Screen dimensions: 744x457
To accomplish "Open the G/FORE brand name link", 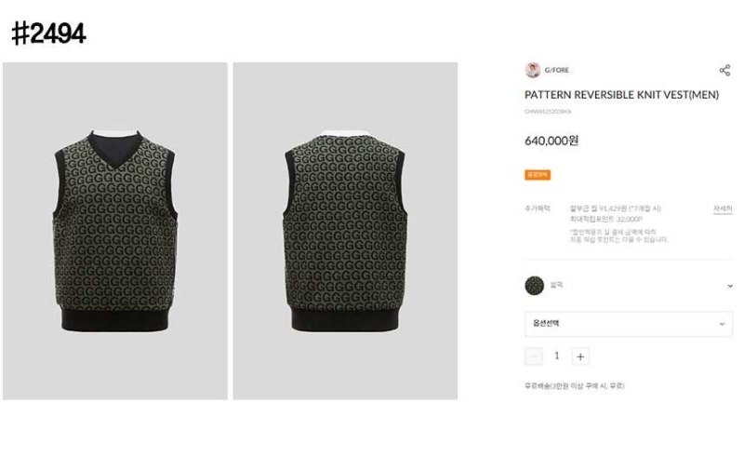I will pyautogui.click(x=556, y=70).
